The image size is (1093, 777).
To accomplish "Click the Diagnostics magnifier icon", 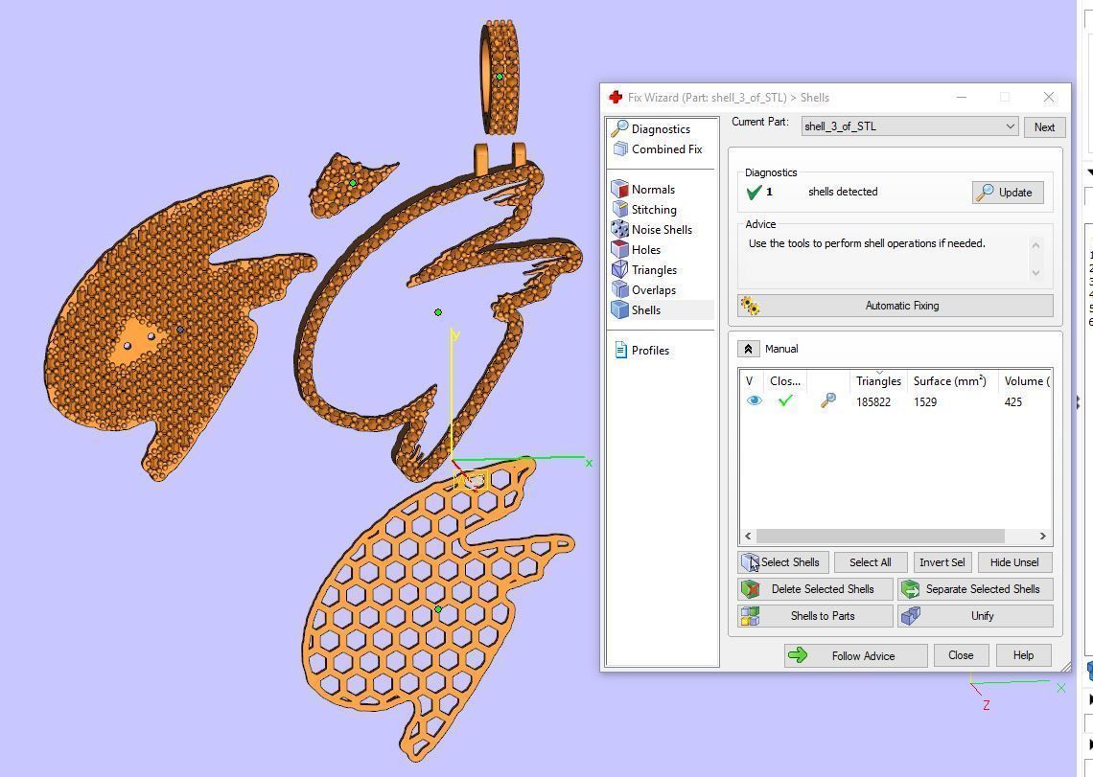I will tap(619, 128).
